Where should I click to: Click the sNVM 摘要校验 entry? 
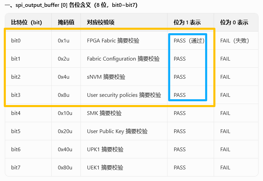106,77
